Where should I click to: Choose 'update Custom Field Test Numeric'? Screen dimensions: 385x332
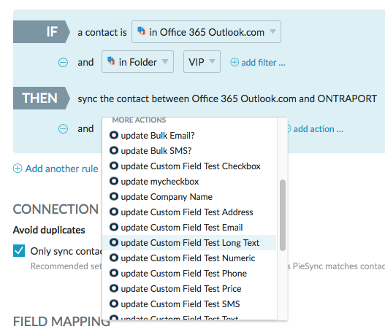189,258
